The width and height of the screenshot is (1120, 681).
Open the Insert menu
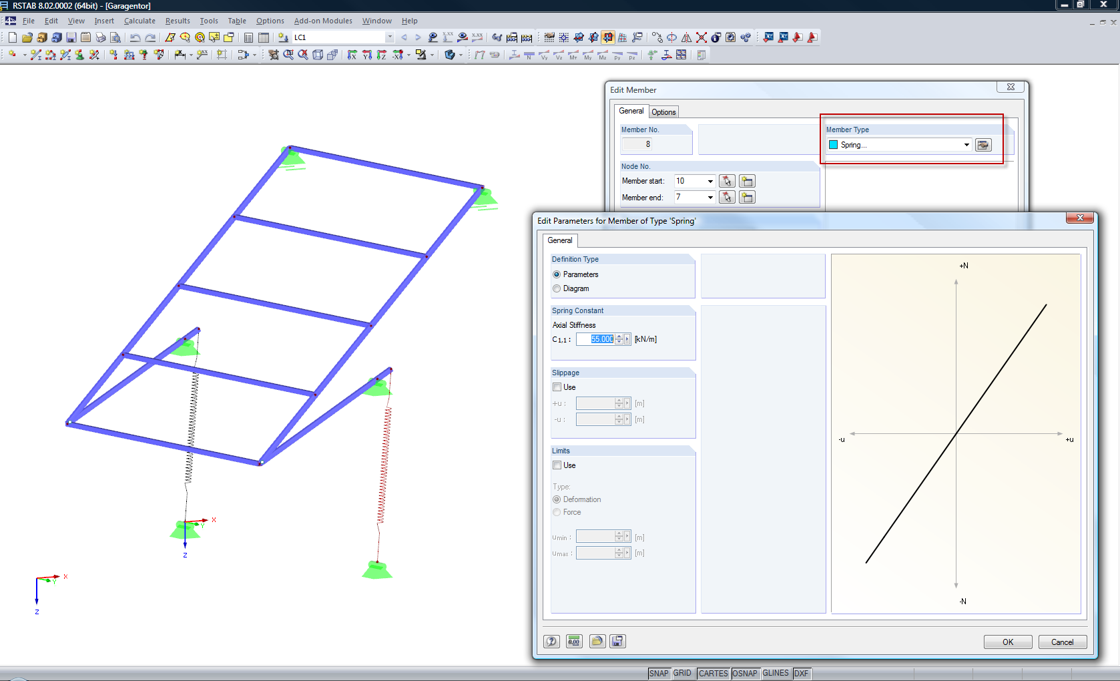coord(104,21)
